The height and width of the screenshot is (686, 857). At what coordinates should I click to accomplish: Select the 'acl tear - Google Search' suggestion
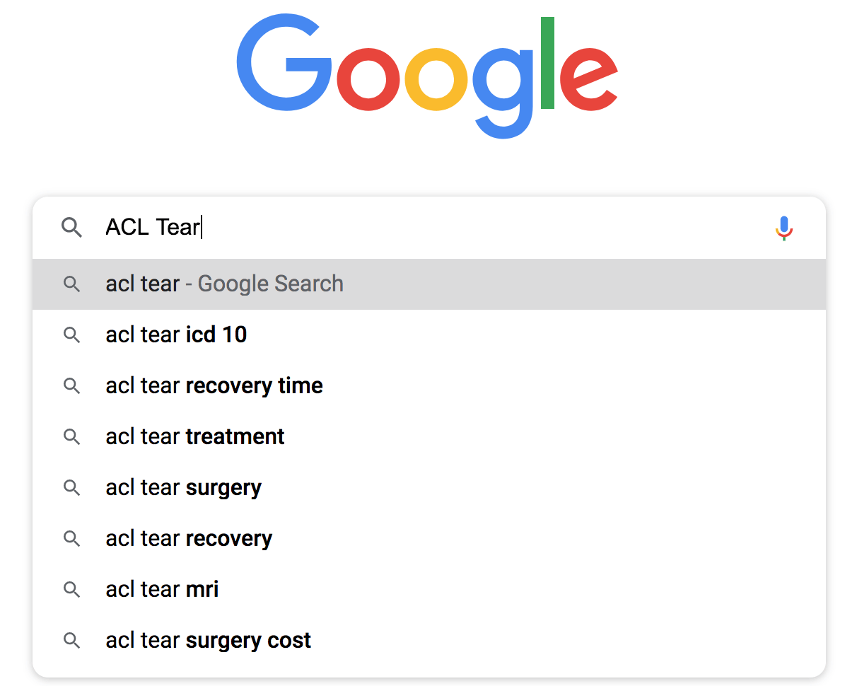pyautogui.click(x=224, y=284)
